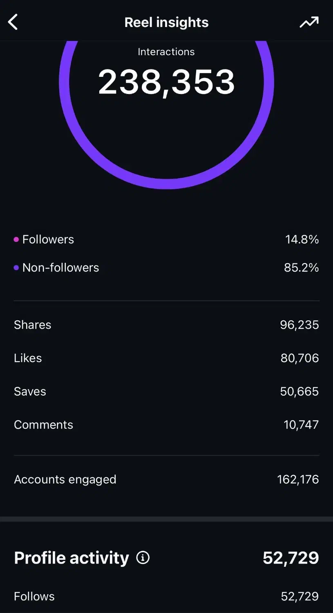Tap the back arrow icon
The width and height of the screenshot is (333, 613).
coord(13,22)
